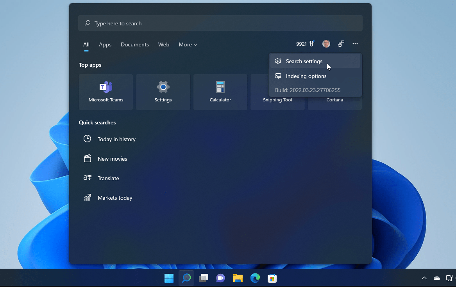This screenshot has height=287, width=456.
Task: Click the search across devices icon
Action: pyautogui.click(x=341, y=44)
